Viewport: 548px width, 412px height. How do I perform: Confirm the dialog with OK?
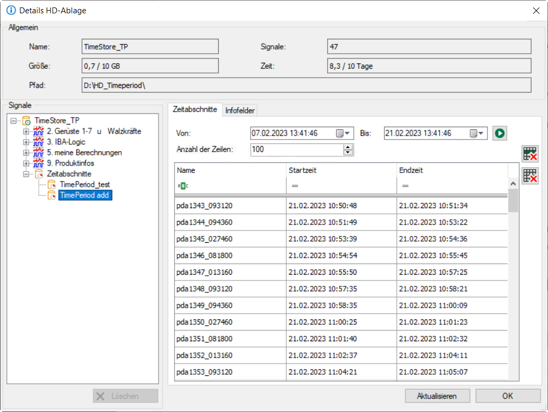coord(508,395)
